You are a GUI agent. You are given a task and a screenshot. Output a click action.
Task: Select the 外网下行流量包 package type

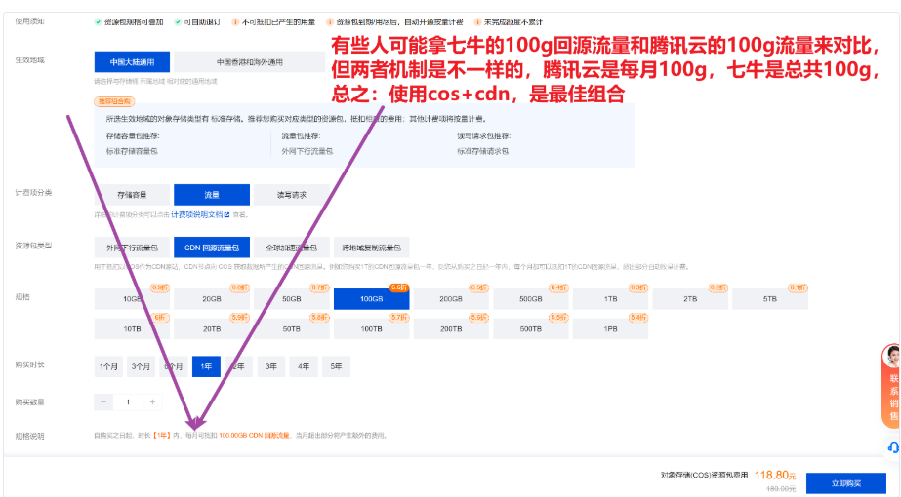click(x=132, y=248)
